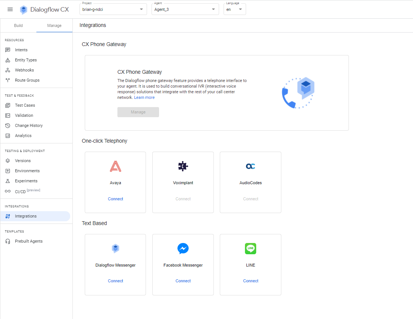
Task: Click the One-click Telephony section heading
Action: pos(104,141)
